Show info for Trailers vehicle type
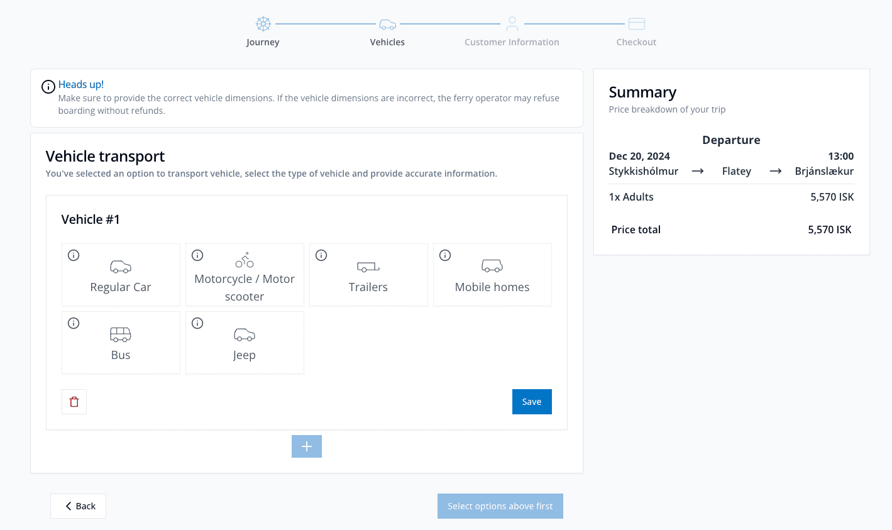892x530 pixels. tap(321, 255)
